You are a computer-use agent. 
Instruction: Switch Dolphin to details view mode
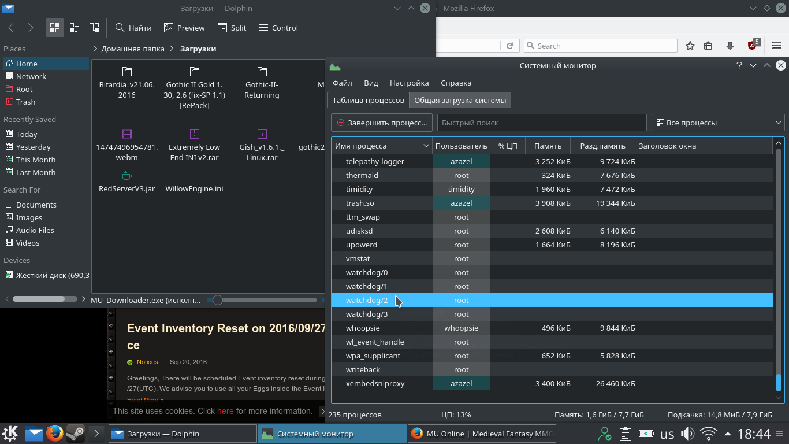[x=94, y=28]
